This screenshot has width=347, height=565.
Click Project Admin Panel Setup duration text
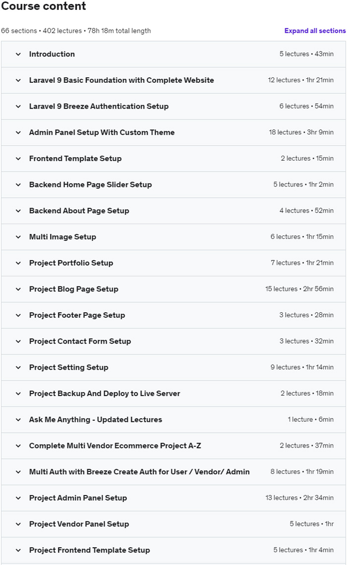coord(299,498)
